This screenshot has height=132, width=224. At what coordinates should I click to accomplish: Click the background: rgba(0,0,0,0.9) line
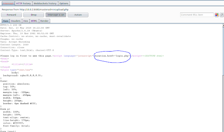click(23, 76)
